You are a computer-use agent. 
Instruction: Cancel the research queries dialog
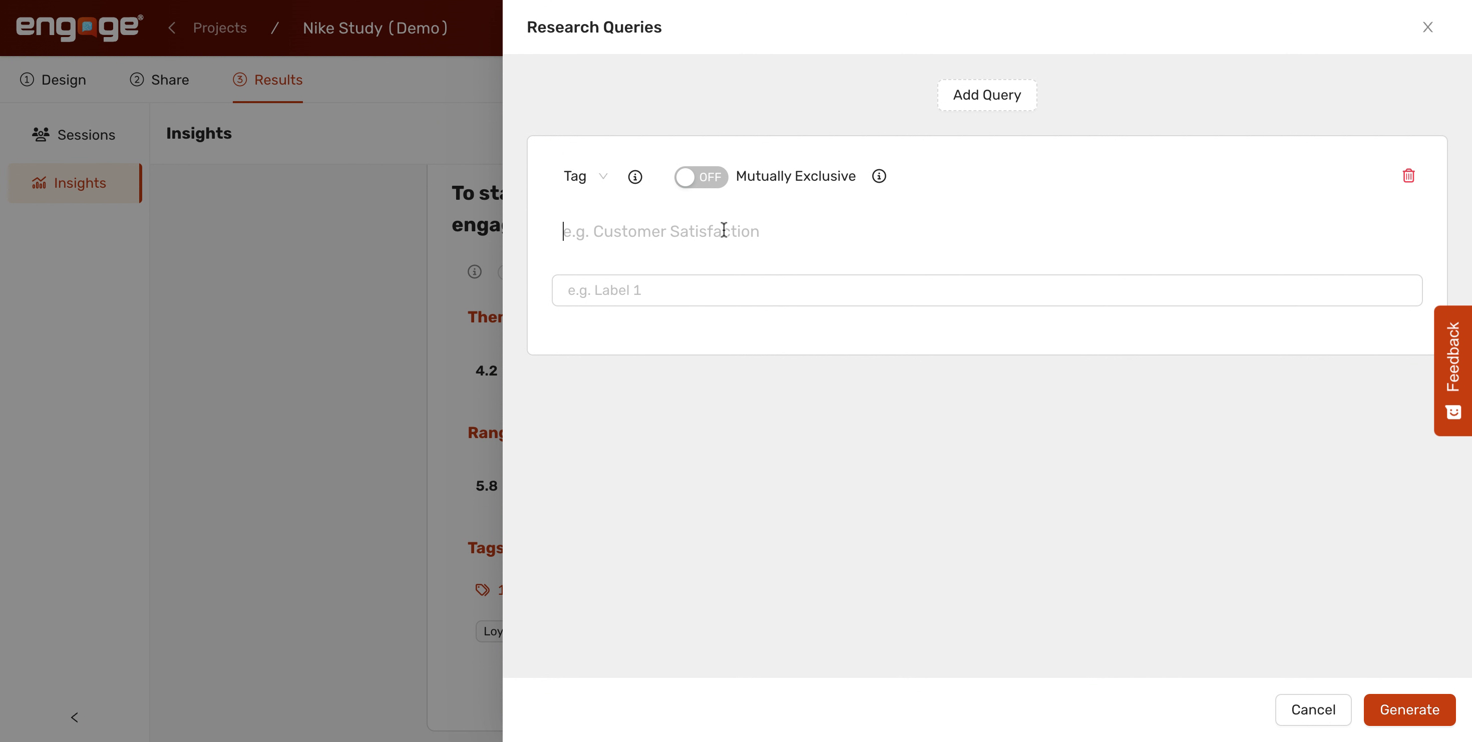click(1313, 709)
